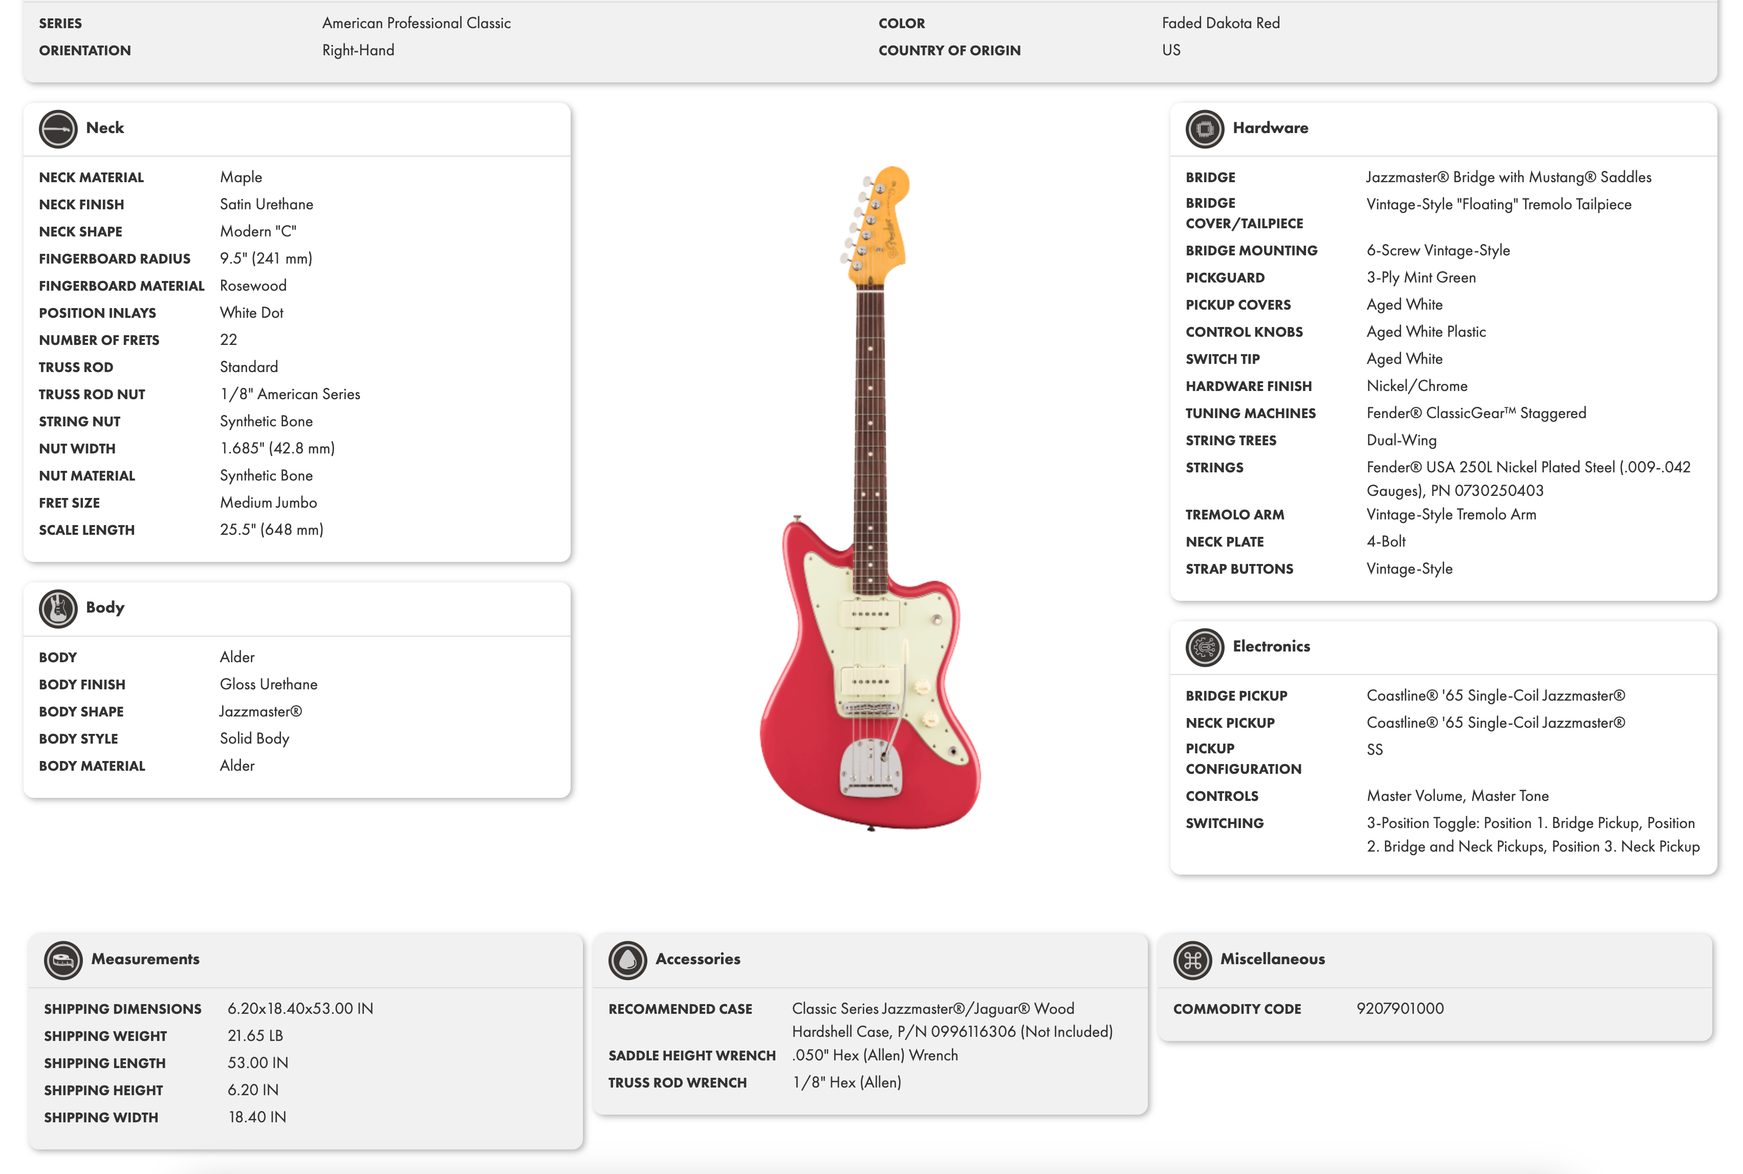
Task: Click the bridge mounting '6-Screw Vintage-Style' value
Action: [1437, 251]
